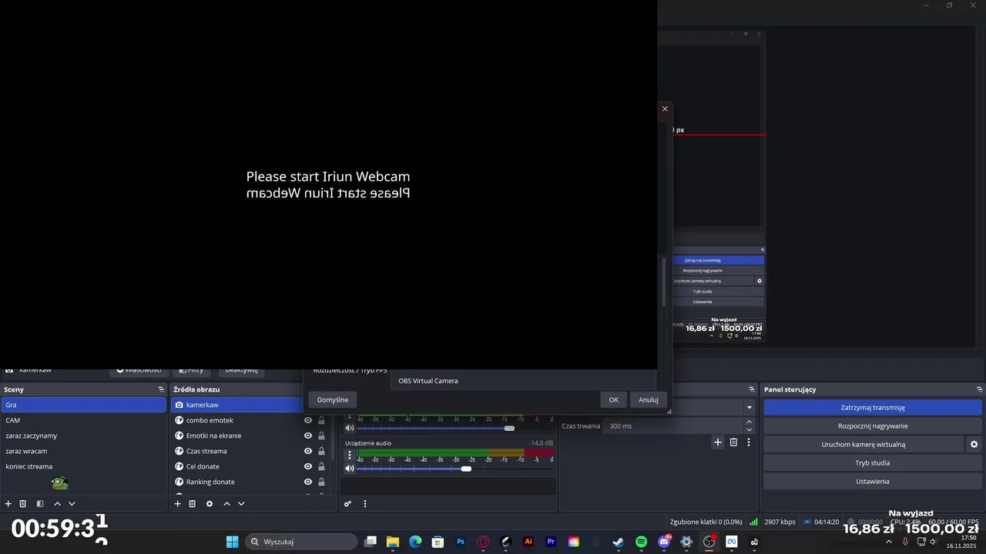Delete selected scene with trash icon
This screenshot has height=554, width=986.
pyautogui.click(x=23, y=504)
